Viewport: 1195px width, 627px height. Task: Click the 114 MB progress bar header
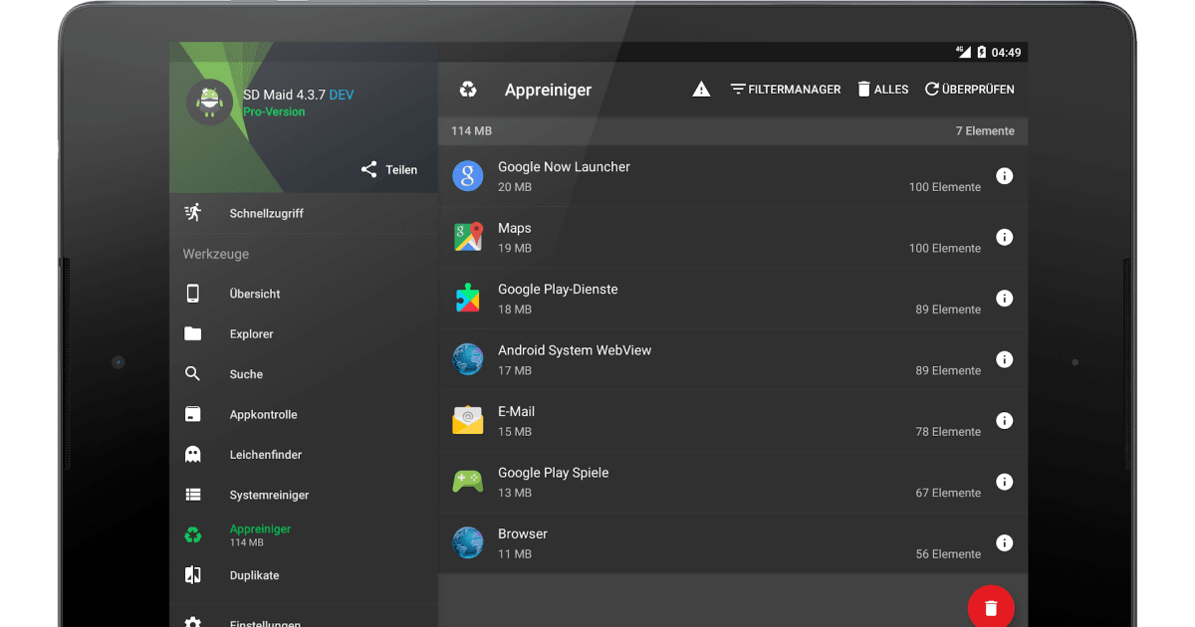point(733,130)
